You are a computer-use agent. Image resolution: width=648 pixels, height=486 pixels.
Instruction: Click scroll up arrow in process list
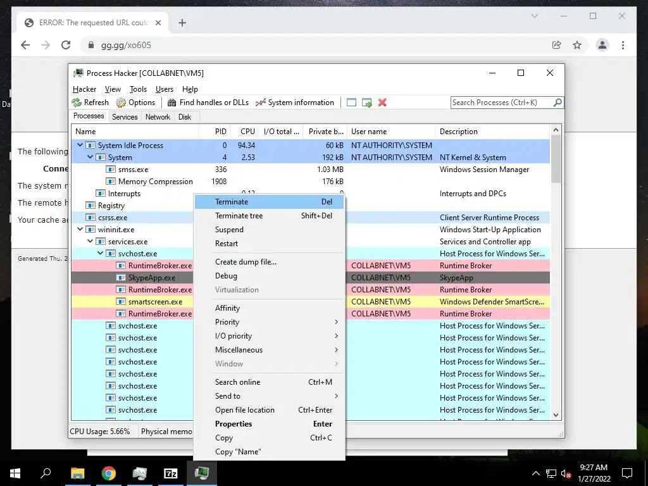[556, 130]
